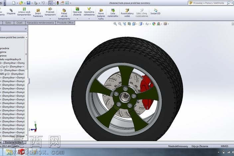Launch Smart Fasteners
Screen dimensions: 234x156
[38, 13]
